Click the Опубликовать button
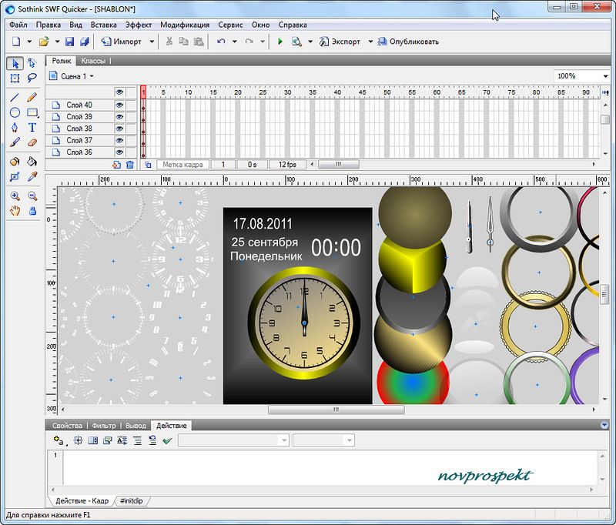The image size is (616, 525). click(409, 42)
